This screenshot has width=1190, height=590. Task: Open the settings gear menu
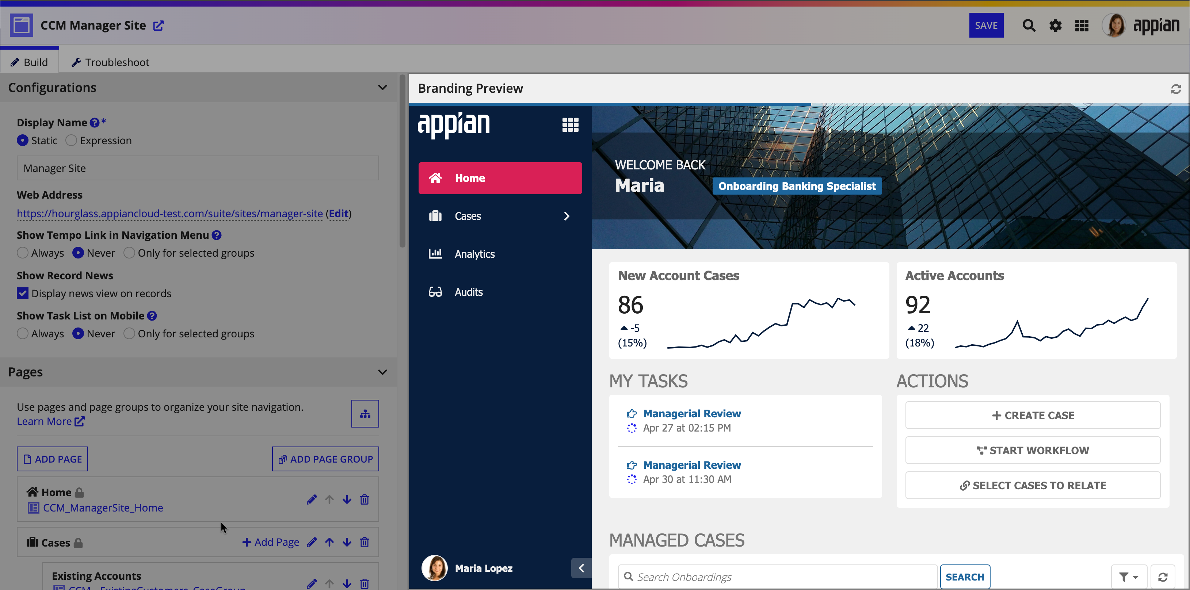(x=1055, y=26)
